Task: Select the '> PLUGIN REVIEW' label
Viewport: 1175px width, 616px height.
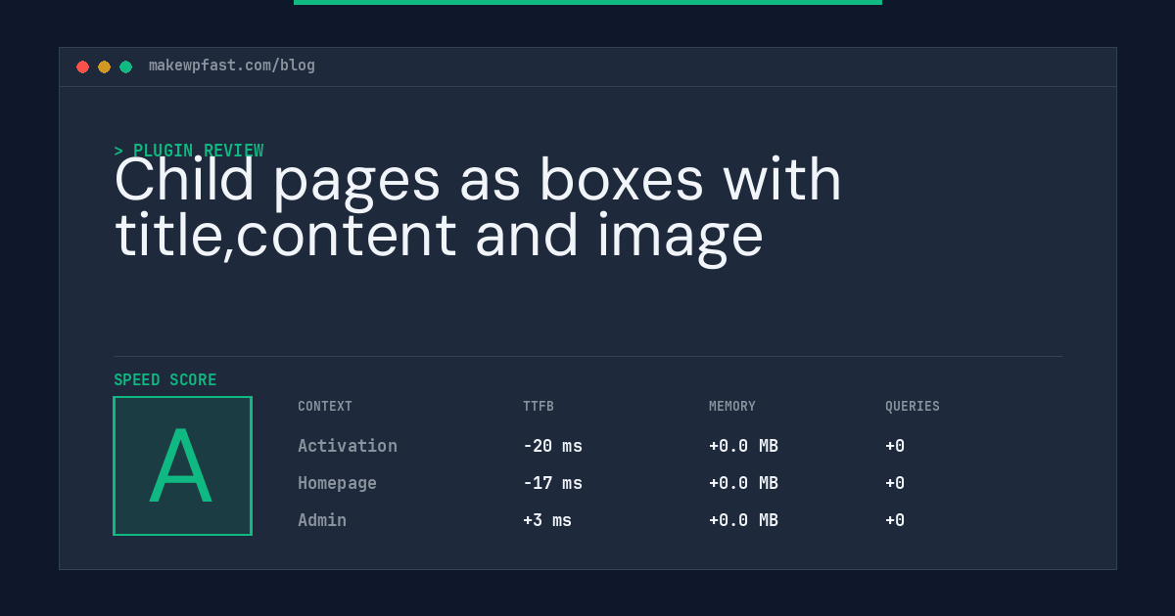Action: 189,151
